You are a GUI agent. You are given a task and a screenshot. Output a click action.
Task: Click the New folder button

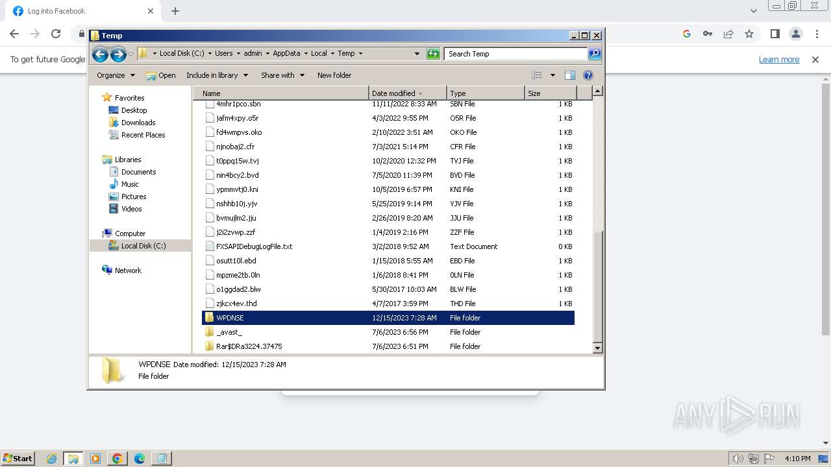(334, 75)
